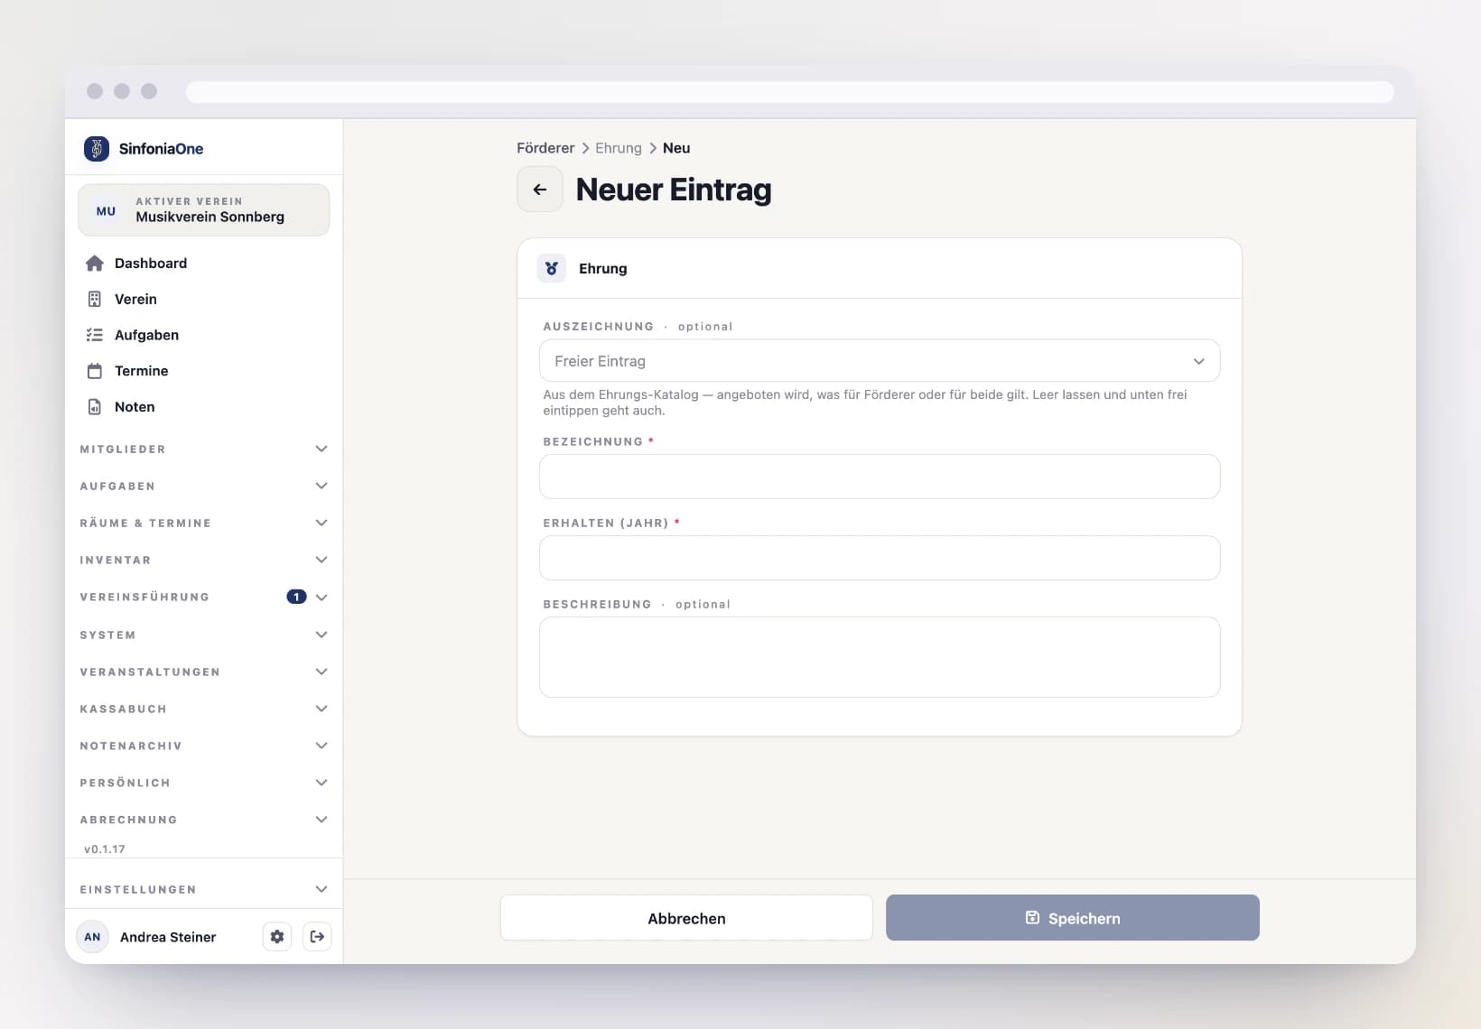Click the active club Musikverein Sonnberg selector
Image resolution: width=1481 pixels, height=1029 pixels.
(204, 210)
